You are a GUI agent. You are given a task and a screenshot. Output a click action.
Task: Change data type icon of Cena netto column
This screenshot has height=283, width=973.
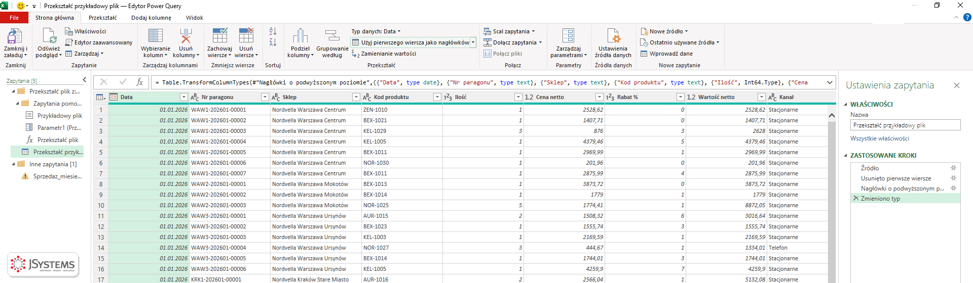529,97
